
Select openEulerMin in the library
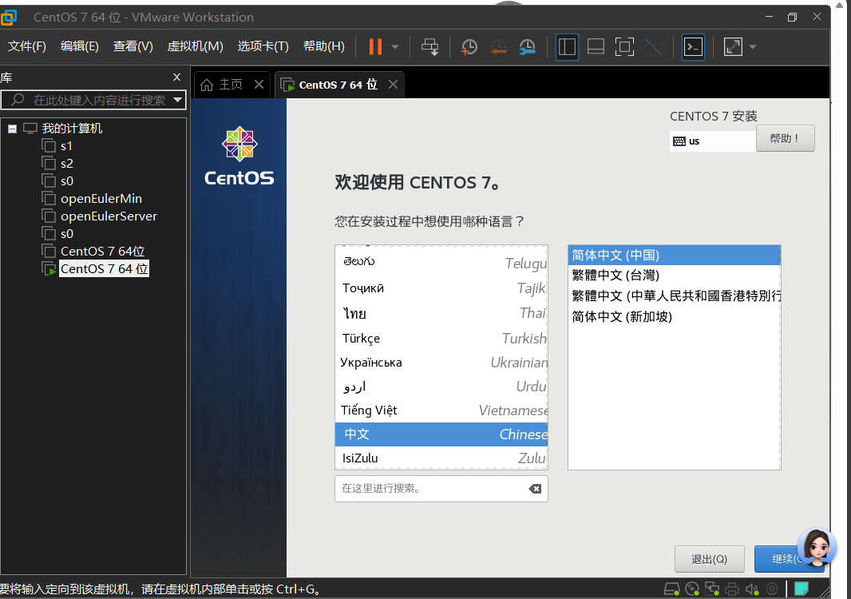101,199
